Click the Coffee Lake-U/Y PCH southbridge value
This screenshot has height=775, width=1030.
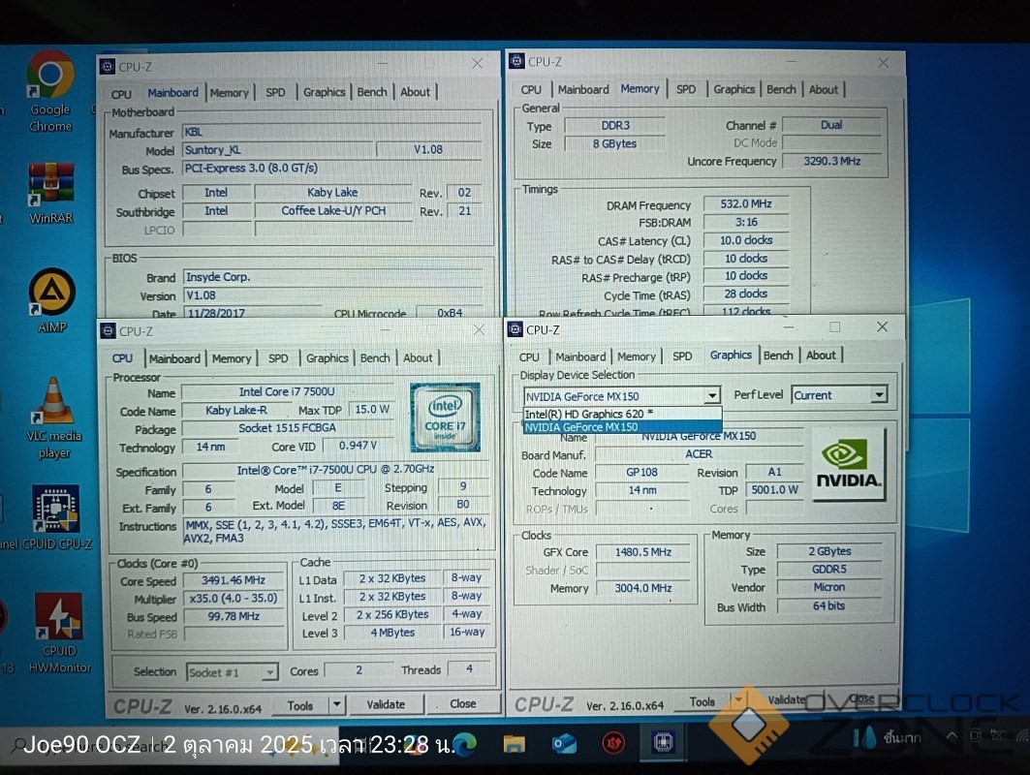point(333,211)
